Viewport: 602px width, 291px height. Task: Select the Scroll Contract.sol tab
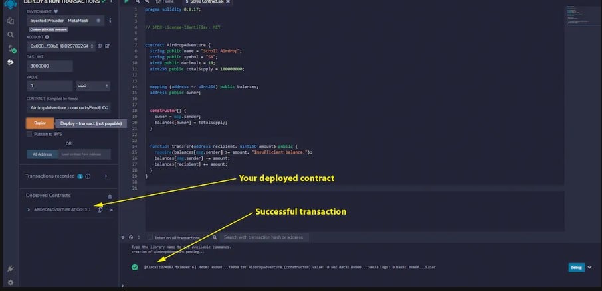(207, 1)
